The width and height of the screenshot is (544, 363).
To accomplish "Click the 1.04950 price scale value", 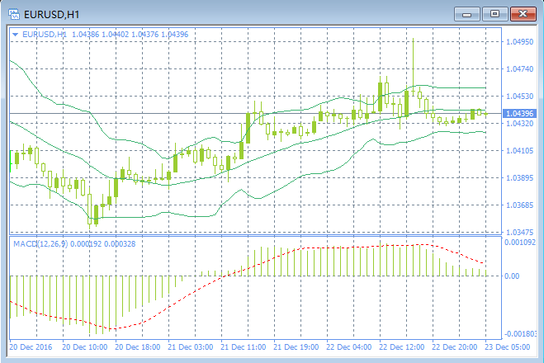I will click(519, 41).
